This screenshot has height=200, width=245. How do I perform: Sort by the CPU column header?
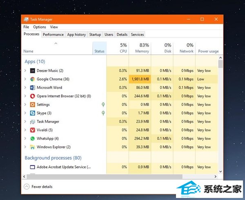coord(118,48)
